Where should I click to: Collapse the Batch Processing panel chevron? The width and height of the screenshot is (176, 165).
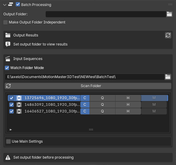click(x=5, y=5)
